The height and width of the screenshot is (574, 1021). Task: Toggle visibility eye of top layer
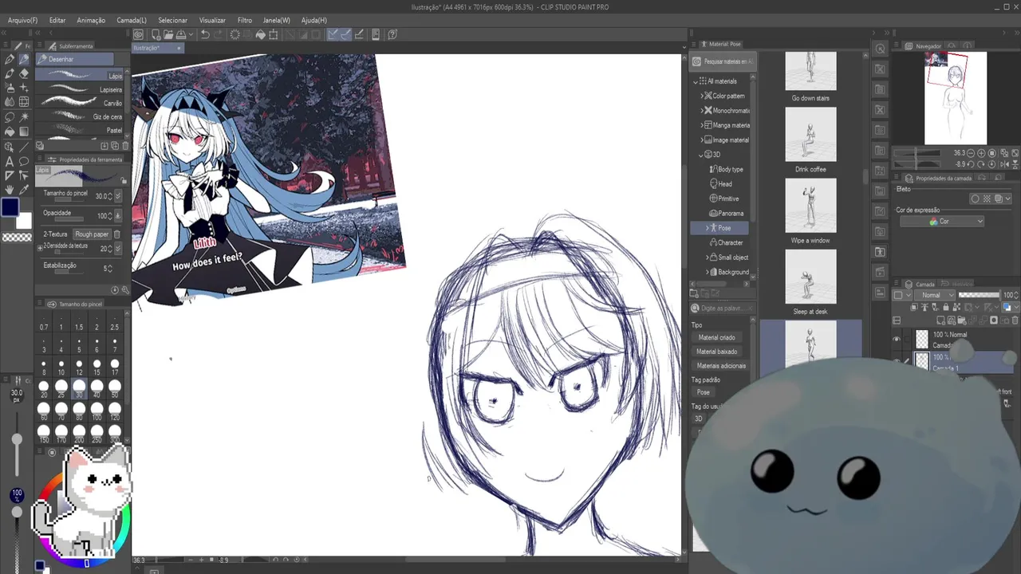click(x=897, y=340)
